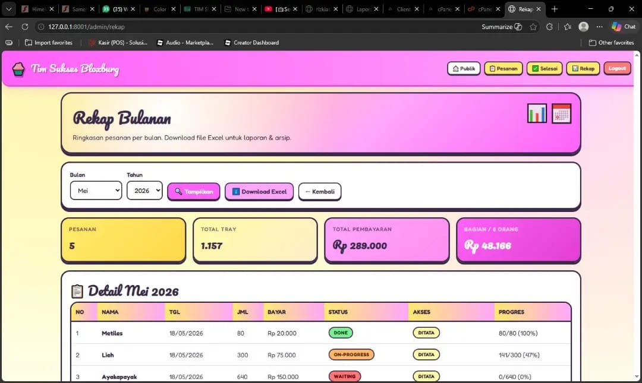This screenshot has height=383, width=642.
Task: Open the Import favorites bookmark
Action: pyautogui.click(x=49, y=43)
